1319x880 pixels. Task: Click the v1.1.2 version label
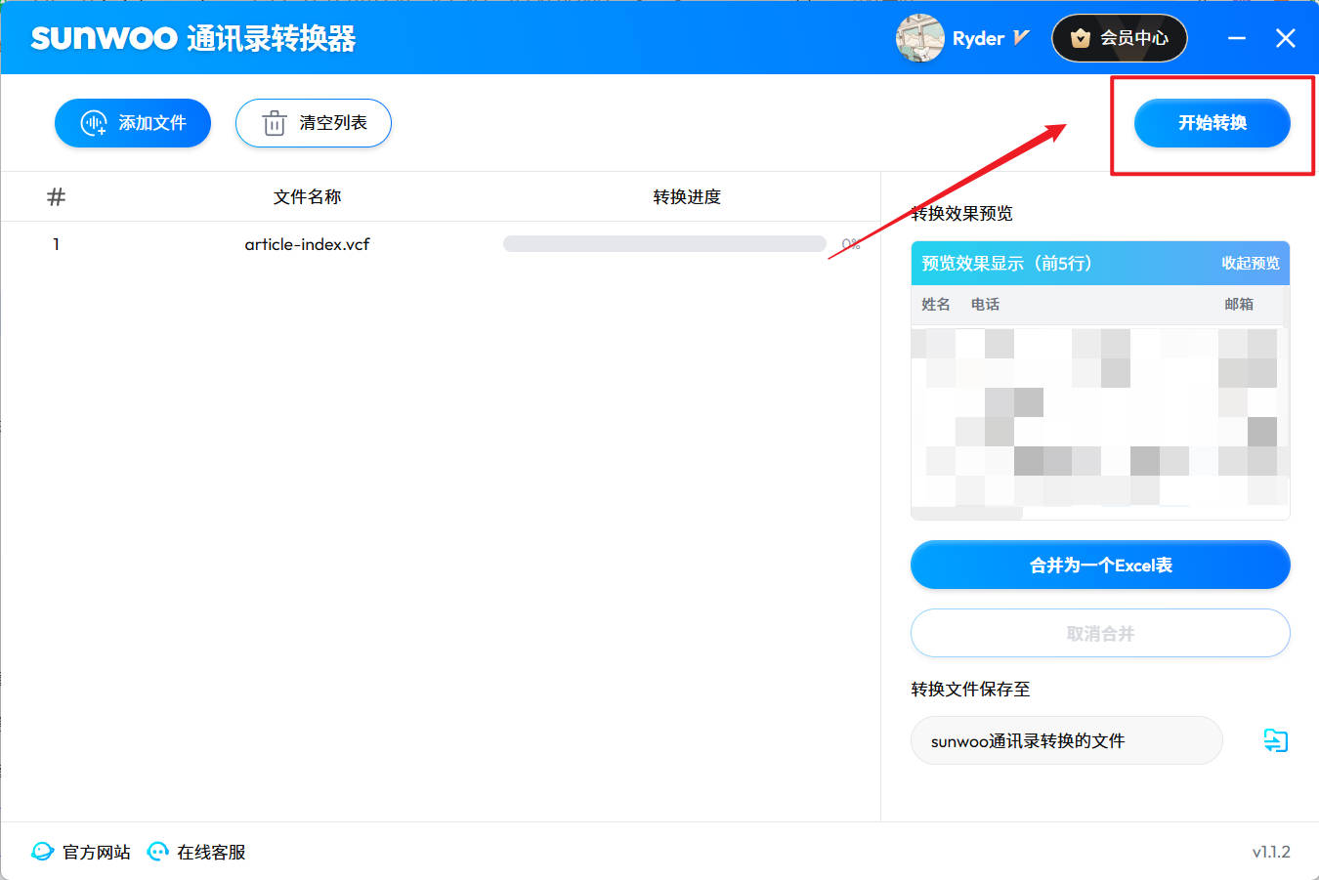coord(1271,852)
